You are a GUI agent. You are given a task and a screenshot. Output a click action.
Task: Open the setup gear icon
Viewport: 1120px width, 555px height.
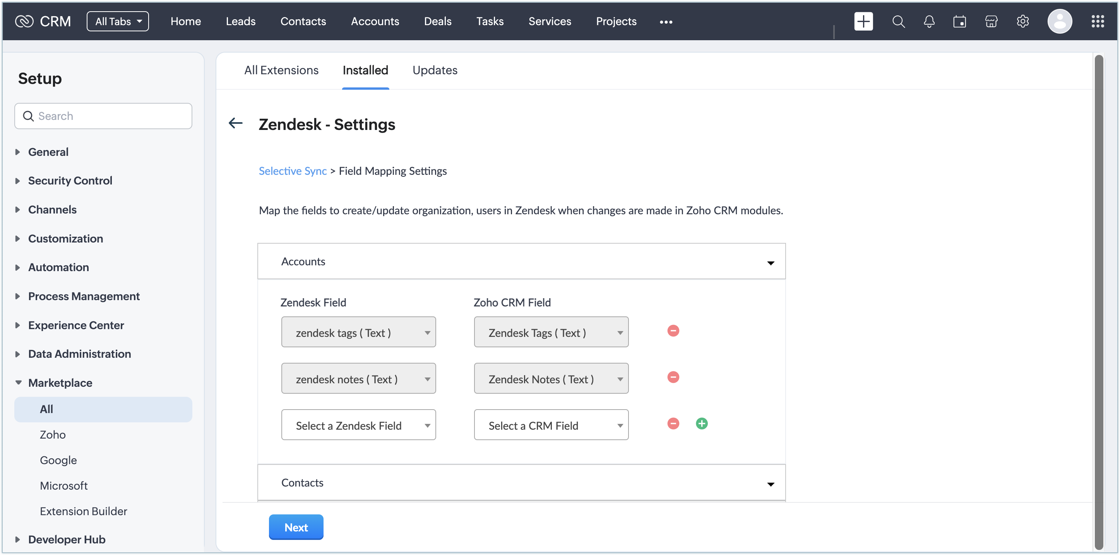coord(1022,21)
